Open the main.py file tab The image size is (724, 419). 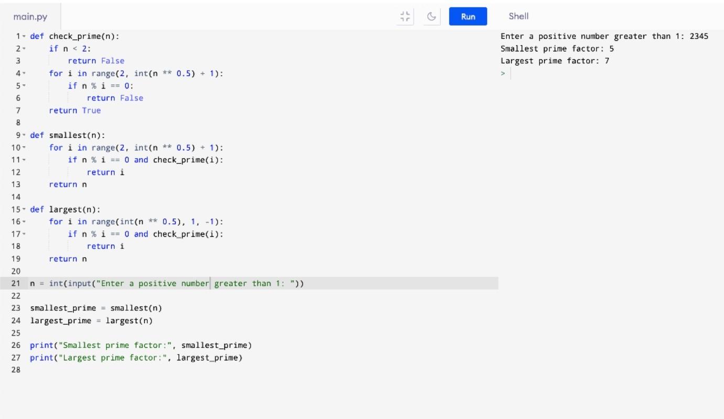pos(30,17)
